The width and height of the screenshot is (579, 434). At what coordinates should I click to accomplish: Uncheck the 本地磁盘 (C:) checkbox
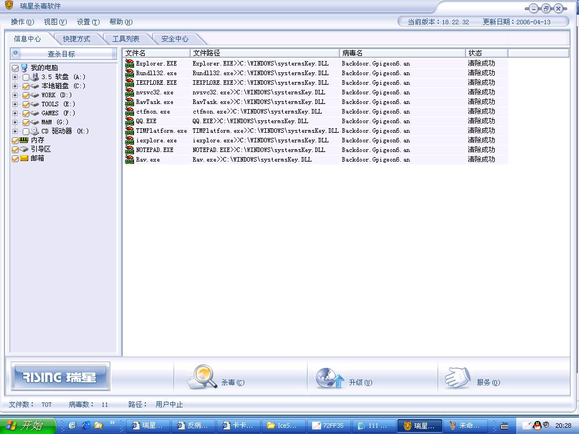26,86
